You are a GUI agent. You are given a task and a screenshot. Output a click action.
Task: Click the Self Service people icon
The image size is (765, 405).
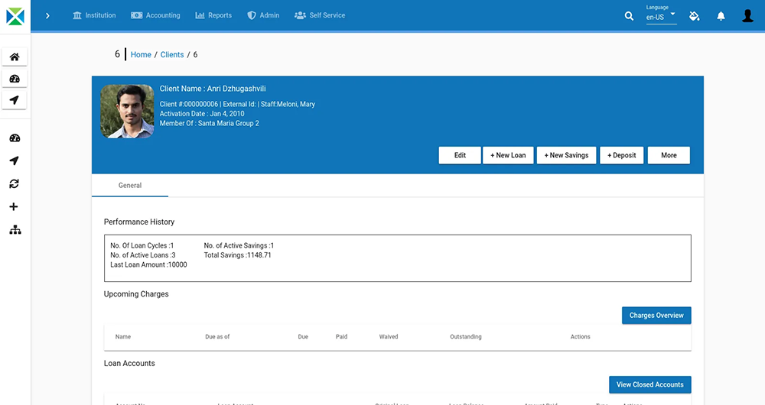[300, 15]
